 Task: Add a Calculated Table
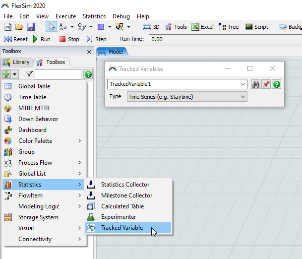pos(128,206)
